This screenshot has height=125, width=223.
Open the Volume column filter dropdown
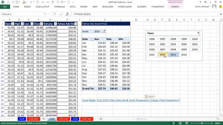[55, 24]
